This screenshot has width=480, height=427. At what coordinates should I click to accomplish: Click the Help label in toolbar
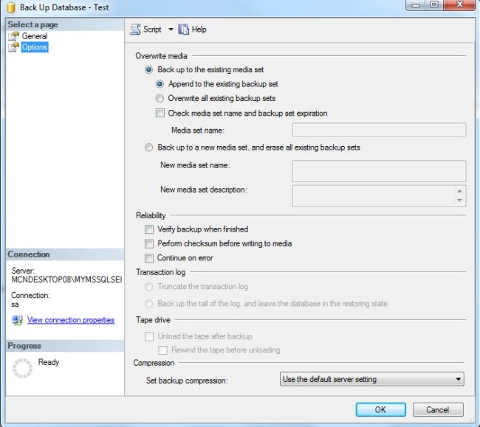(199, 29)
